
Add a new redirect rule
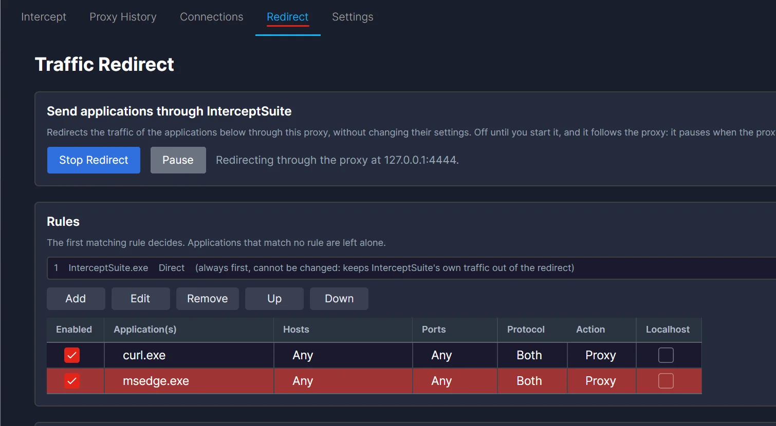76,299
